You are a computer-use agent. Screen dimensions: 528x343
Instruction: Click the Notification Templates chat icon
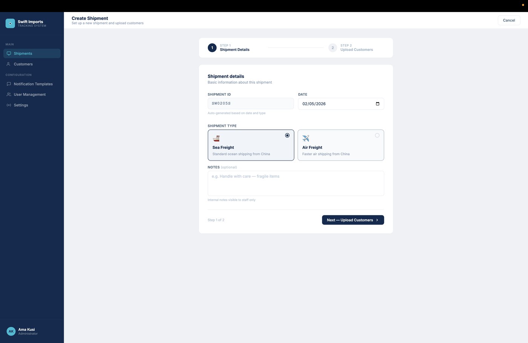[9, 84]
